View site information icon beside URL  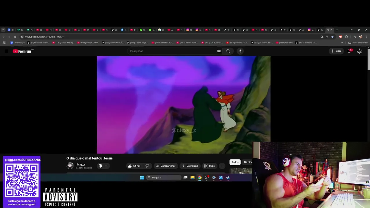pos(22,37)
